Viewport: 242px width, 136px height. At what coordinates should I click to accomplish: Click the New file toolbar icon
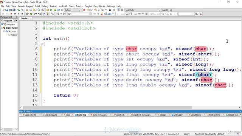pos(3,10)
